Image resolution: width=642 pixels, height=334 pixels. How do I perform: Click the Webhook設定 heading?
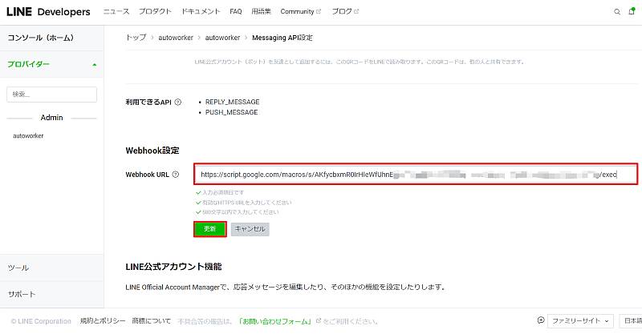[x=152, y=151]
